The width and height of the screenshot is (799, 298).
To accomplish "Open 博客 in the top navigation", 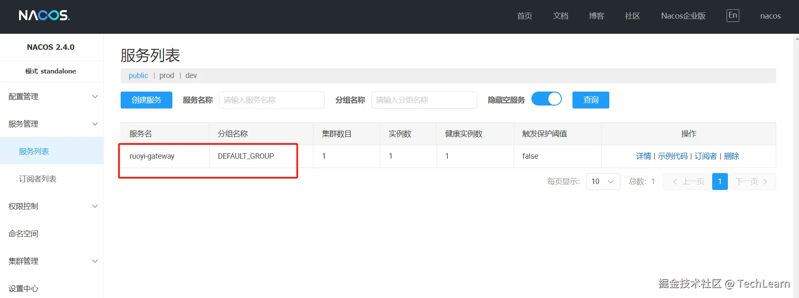I will click(x=597, y=16).
